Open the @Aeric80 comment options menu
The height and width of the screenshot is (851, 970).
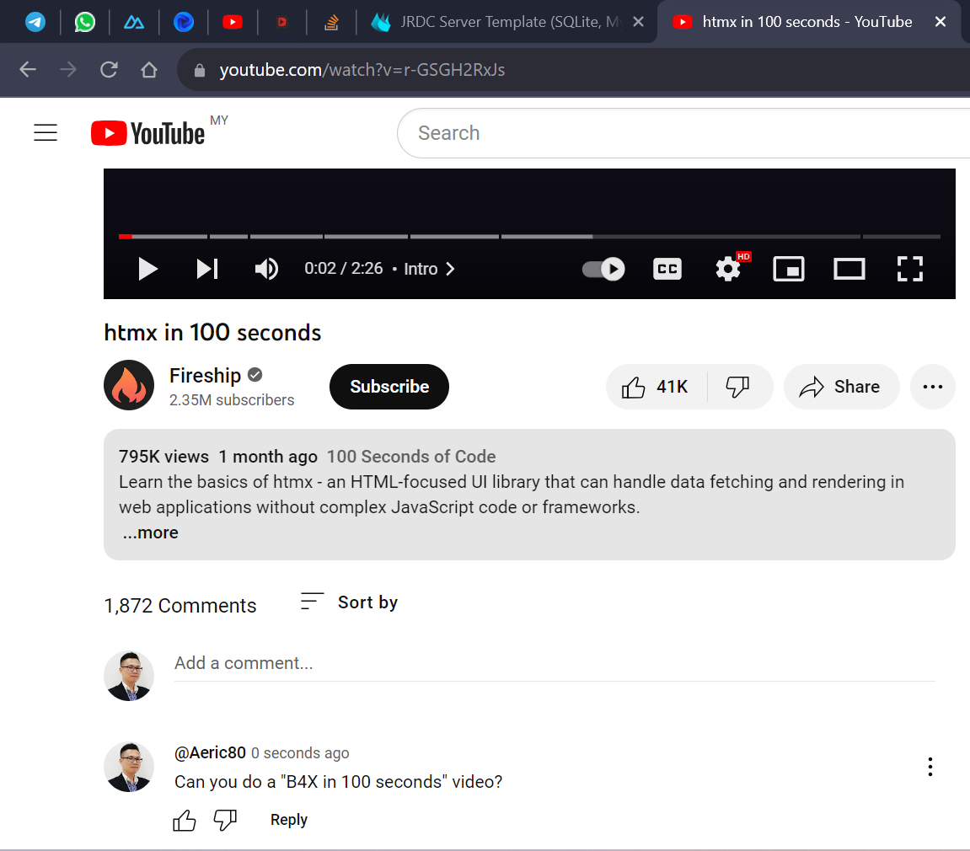(x=930, y=767)
